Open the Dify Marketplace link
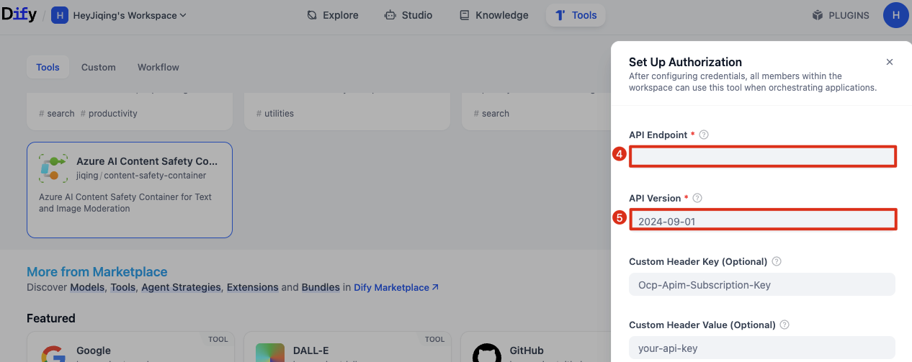This screenshot has width=912, height=362. coord(396,287)
